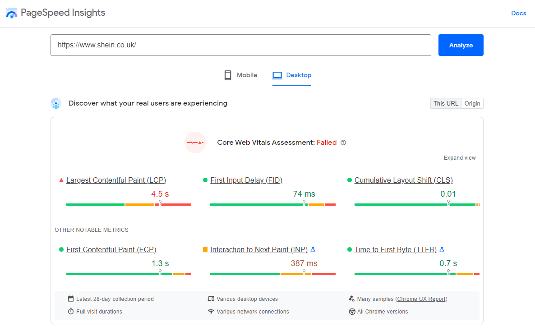The width and height of the screenshot is (535, 332).
Task: Open Largest Contentful Paint (LCP) details
Action: 116,180
